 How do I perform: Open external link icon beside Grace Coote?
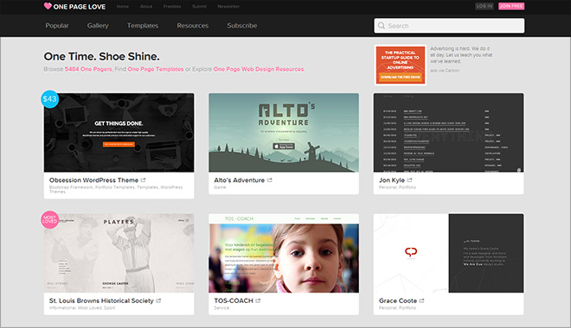click(421, 300)
